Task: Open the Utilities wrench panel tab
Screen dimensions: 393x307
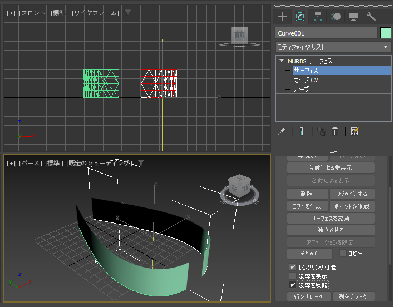Action: [371, 17]
